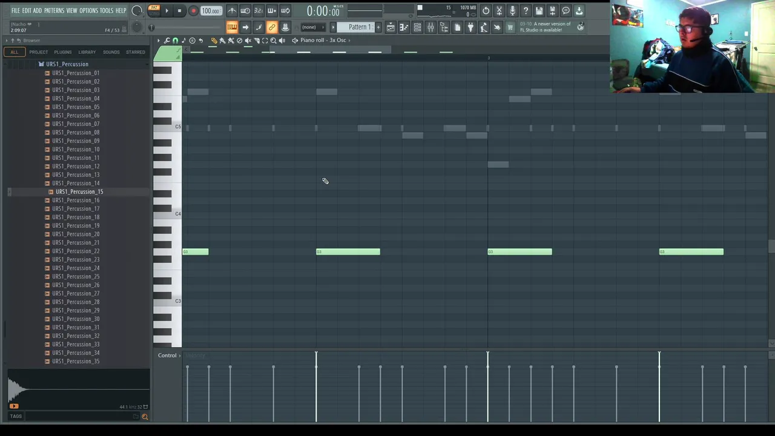Click the shopping cart icon
The height and width of the screenshot is (436, 775).
tap(510, 27)
